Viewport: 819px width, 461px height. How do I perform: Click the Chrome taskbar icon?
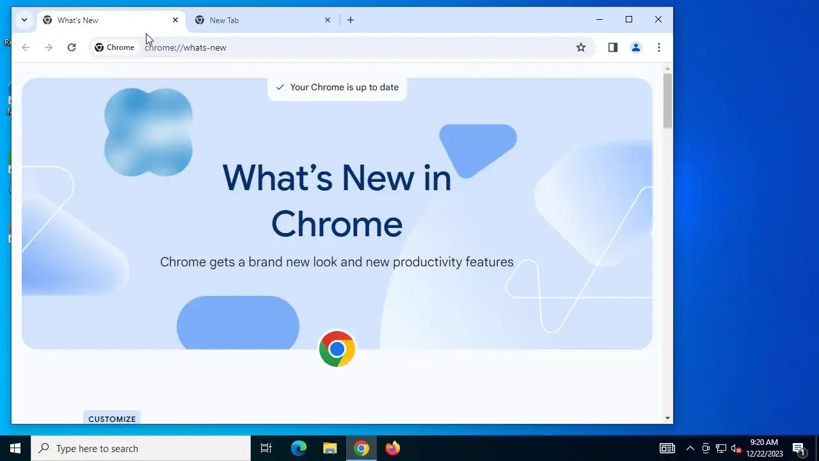tap(362, 448)
